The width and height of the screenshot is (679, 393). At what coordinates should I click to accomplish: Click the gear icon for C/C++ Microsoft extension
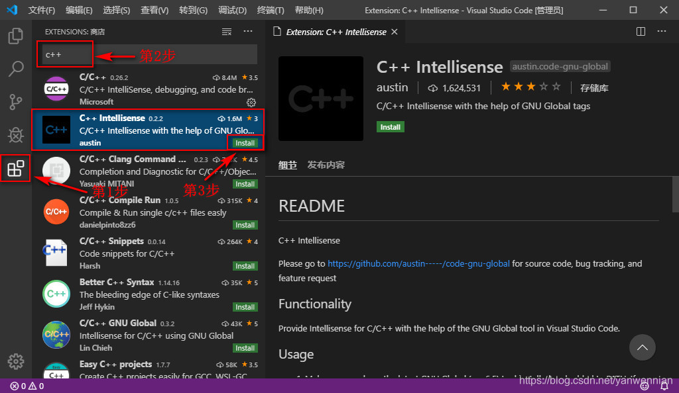[x=251, y=103]
